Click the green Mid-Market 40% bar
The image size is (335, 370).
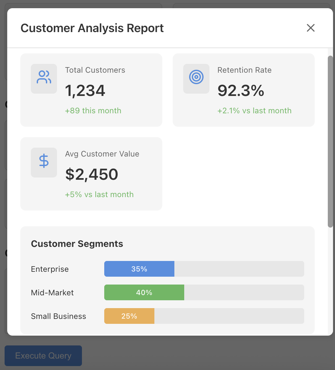pyautogui.click(x=144, y=292)
